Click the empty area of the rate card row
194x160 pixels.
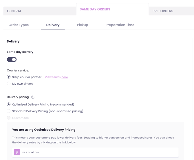(110, 152)
